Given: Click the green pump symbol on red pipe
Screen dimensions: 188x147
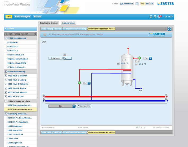Looking at the screenshot, I should point(79,83).
